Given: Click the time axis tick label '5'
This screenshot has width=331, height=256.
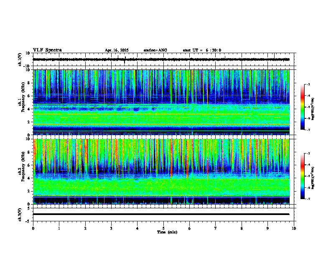Looking at the screenshot, I should click(163, 228).
